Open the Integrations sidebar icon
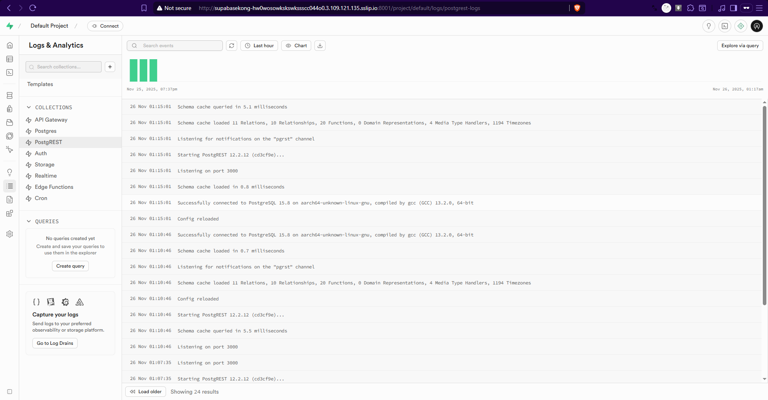The image size is (768, 400). [10, 213]
